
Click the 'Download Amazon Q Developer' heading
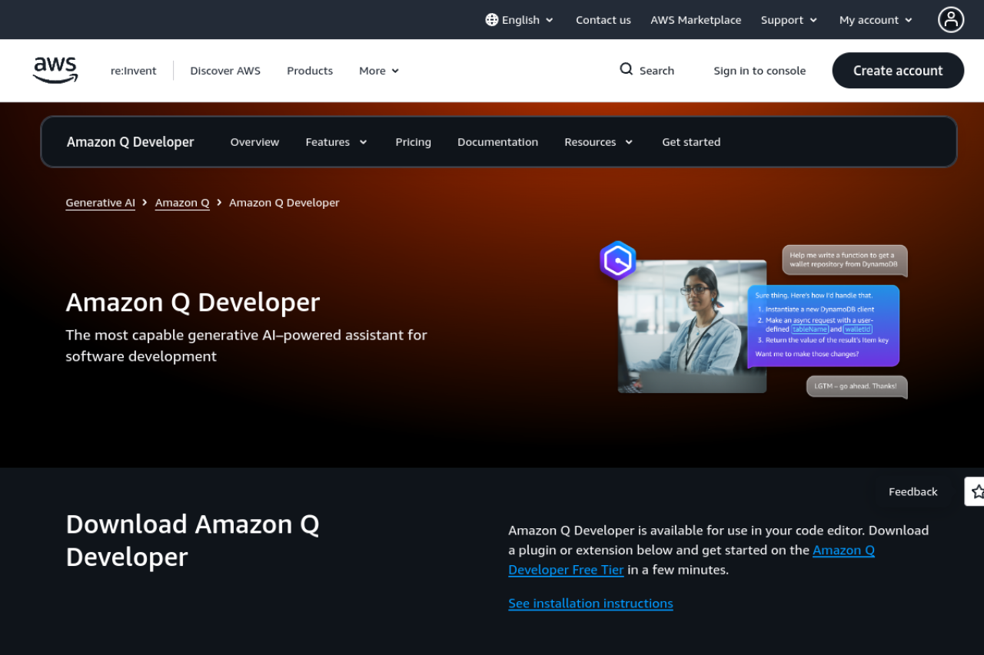[193, 541]
